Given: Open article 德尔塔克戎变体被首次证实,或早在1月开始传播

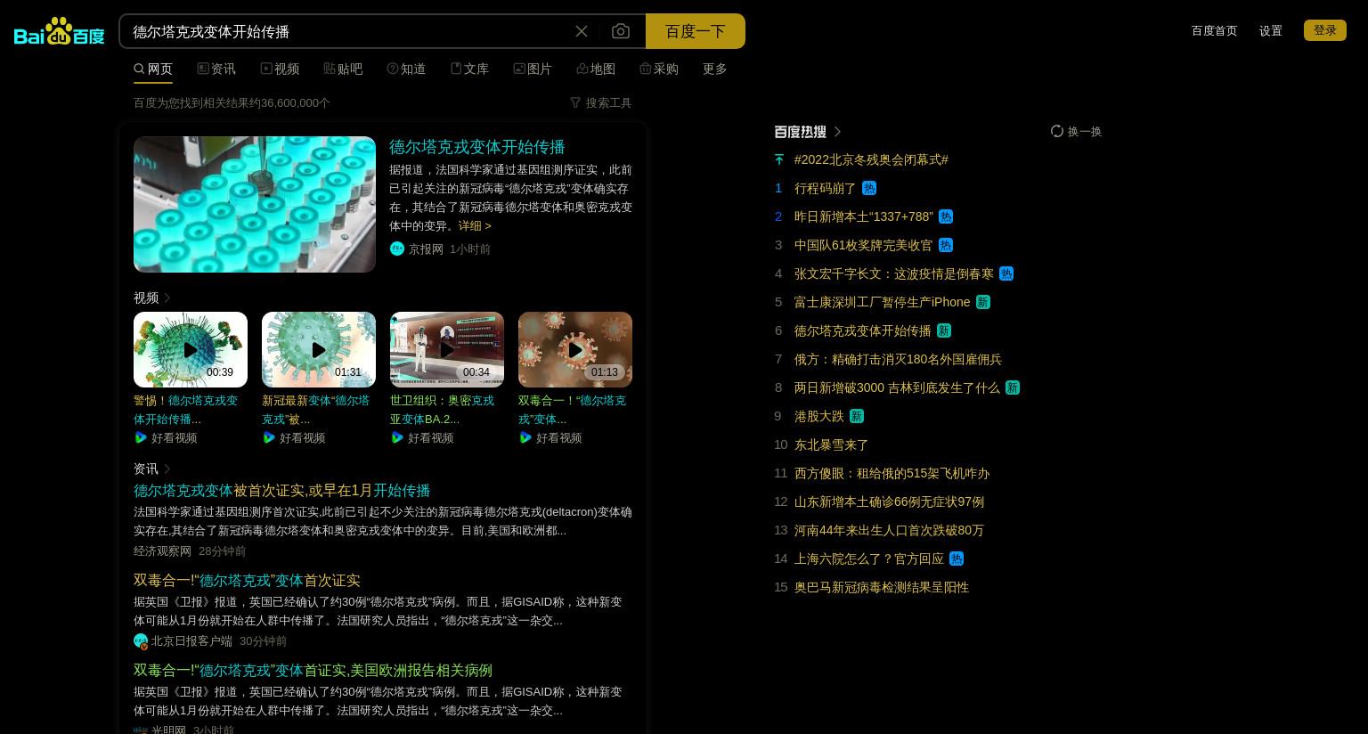Looking at the screenshot, I should [281, 491].
